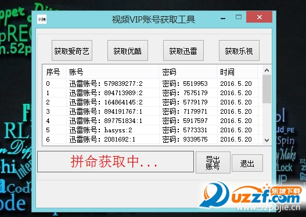
Task: Select row with account 894191767:1
Action: 152,111
